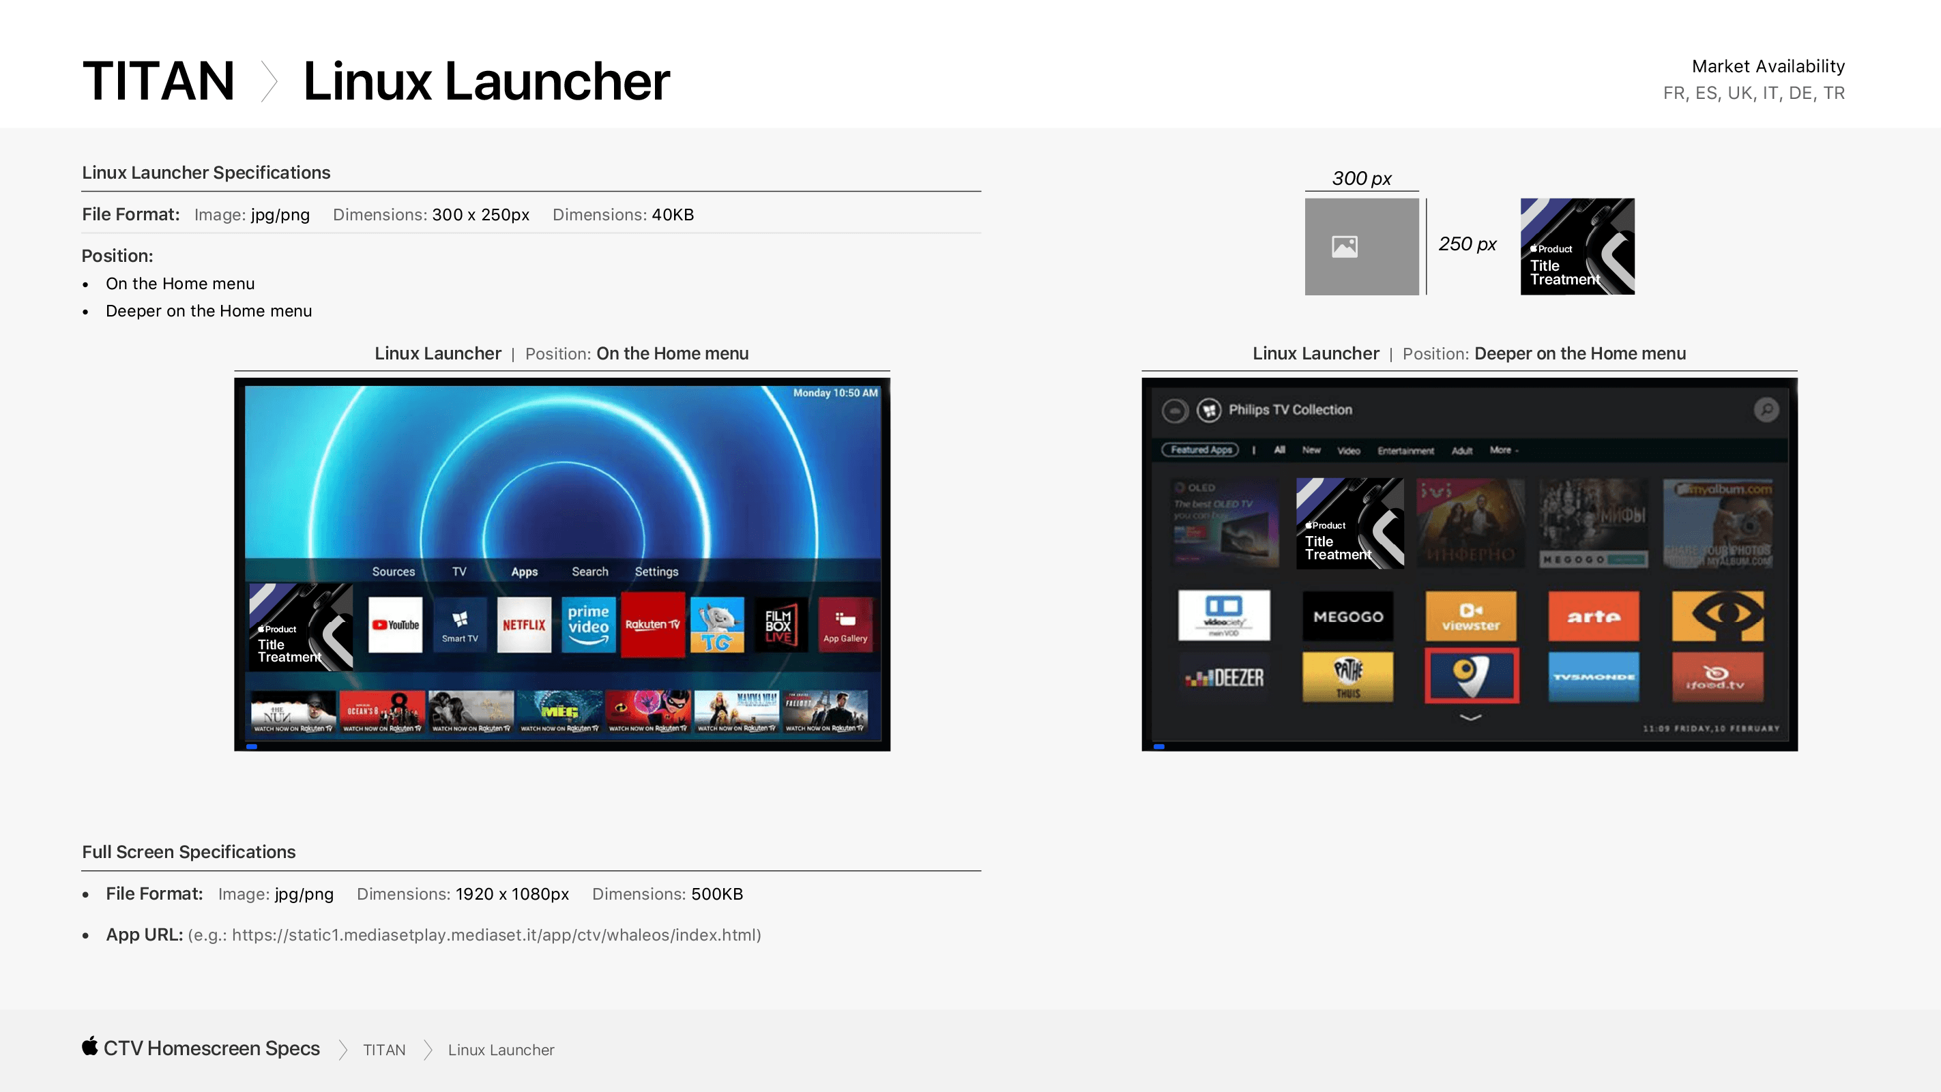The width and height of the screenshot is (1941, 1092).
Task: Click the gray 300x250 image placeholder
Action: (x=1361, y=246)
